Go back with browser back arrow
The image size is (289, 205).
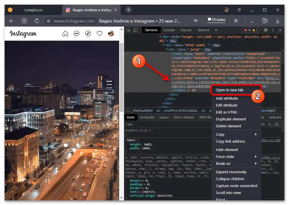point(12,21)
